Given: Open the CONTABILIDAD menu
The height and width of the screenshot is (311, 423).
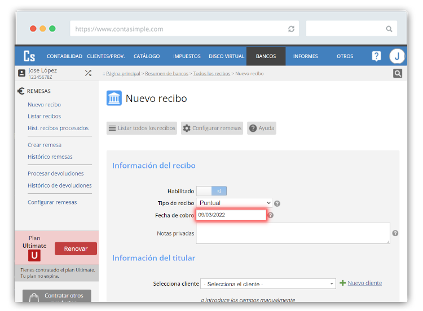Looking at the screenshot, I should (x=64, y=56).
